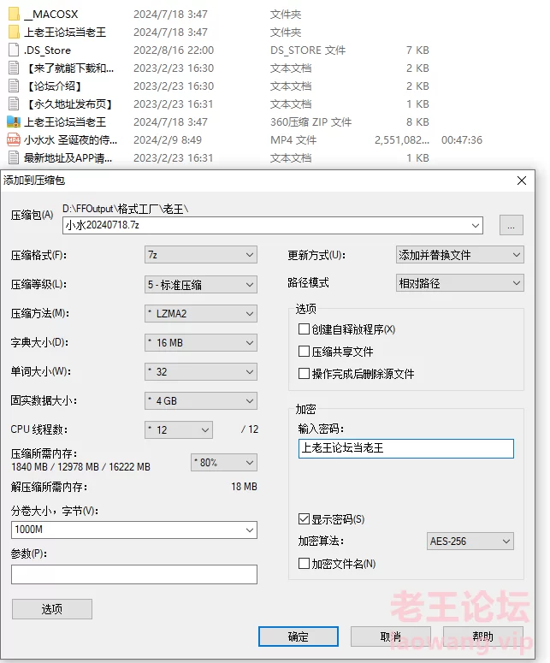Image resolution: width=550 pixels, height=663 pixels.
Task: Click the browse ... button
Action: click(512, 225)
